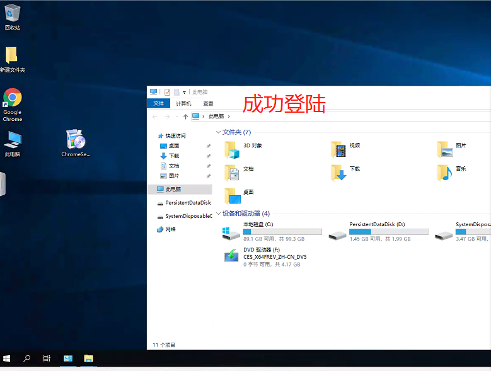This screenshot has width=491, height=371.
Task: Select PersistentDataDisk in the navigation pane
Action: coord(184,203)
